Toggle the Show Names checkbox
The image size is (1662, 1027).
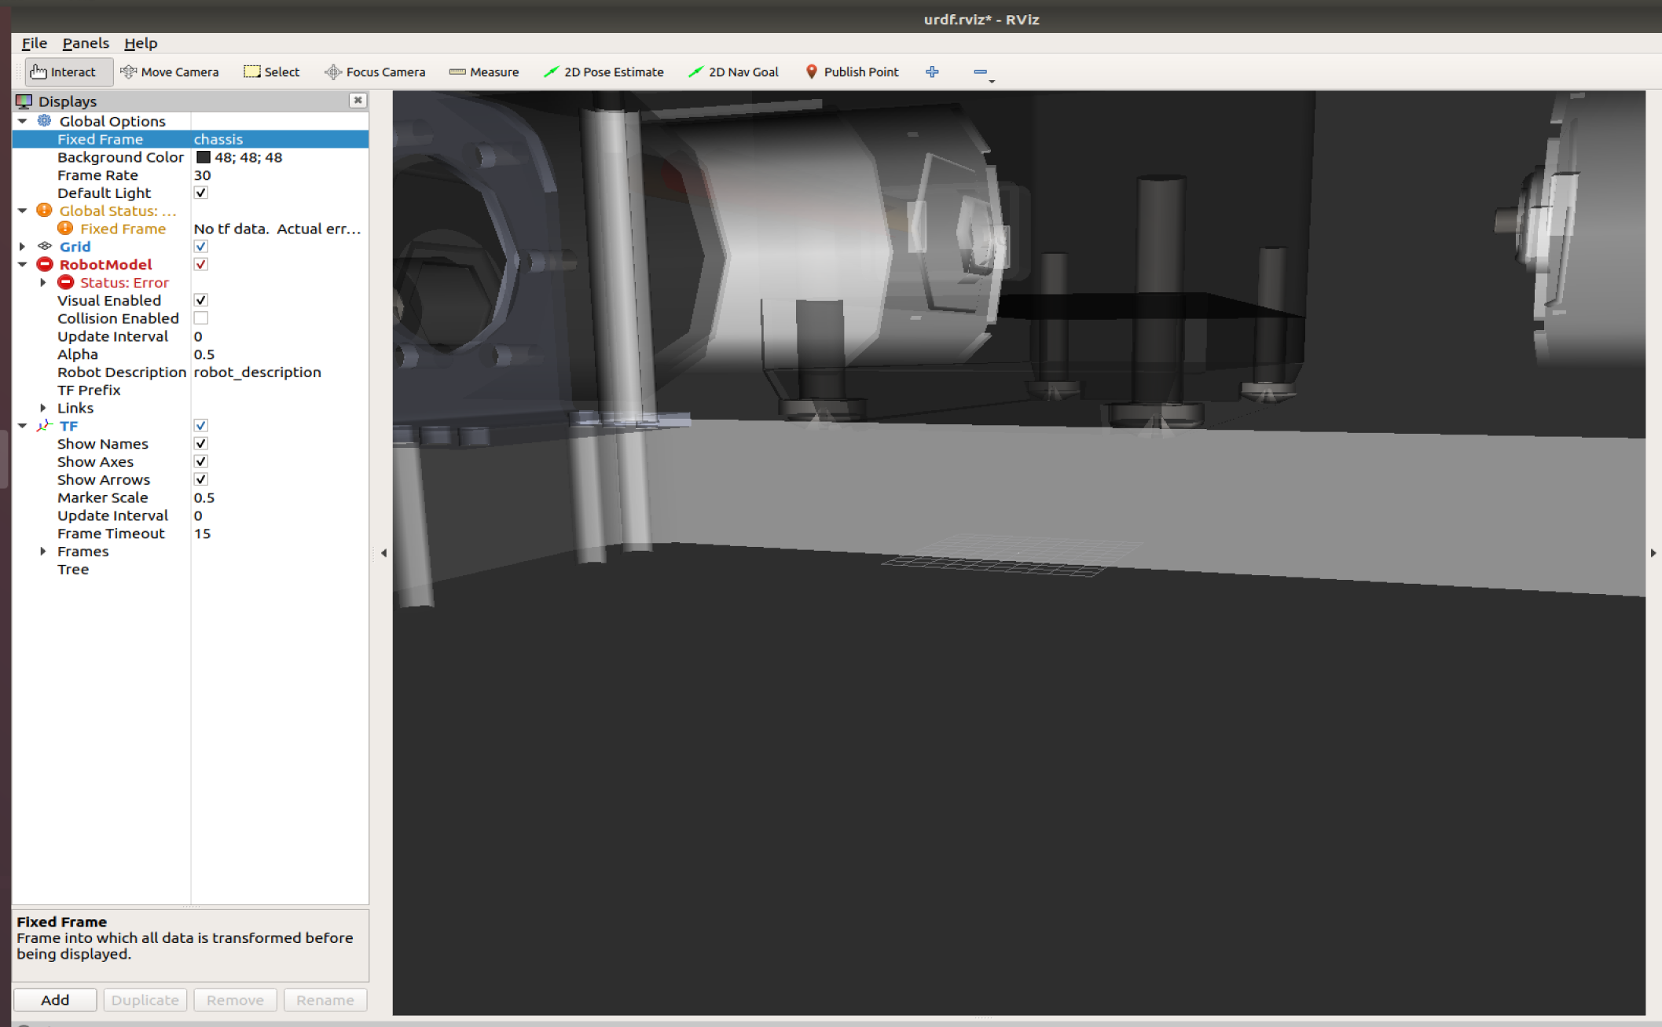pos(201,443)
